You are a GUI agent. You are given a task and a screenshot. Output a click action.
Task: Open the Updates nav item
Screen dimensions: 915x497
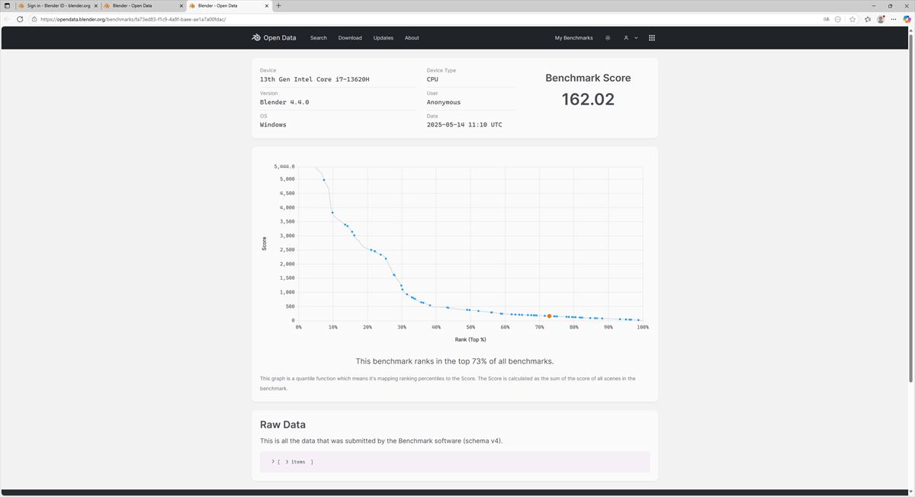coord(384,37)
